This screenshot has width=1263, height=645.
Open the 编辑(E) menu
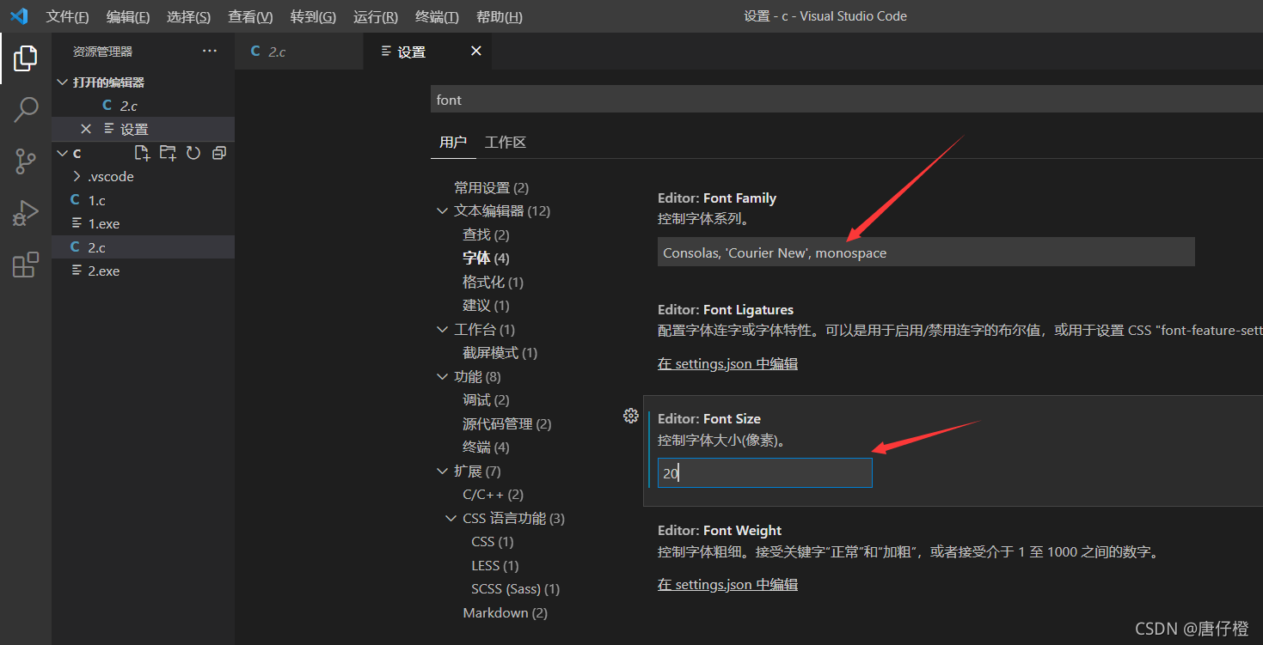point(128,17)
